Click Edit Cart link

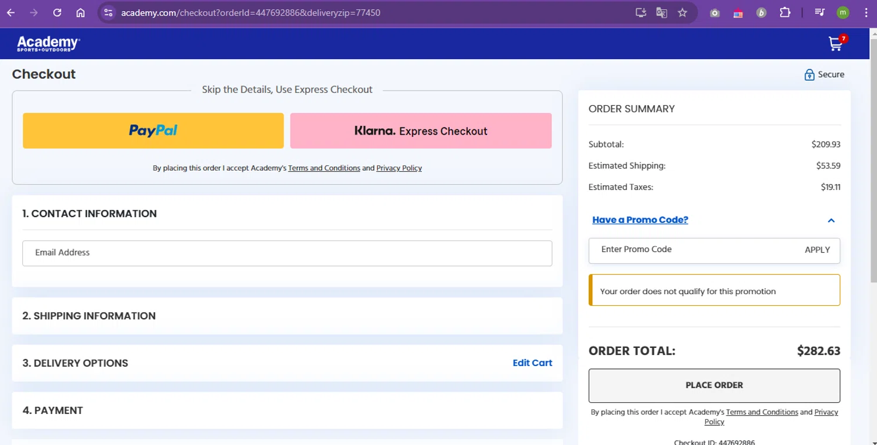tap(532, 363)
